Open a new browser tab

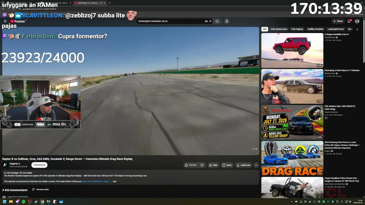pos(109,3)
